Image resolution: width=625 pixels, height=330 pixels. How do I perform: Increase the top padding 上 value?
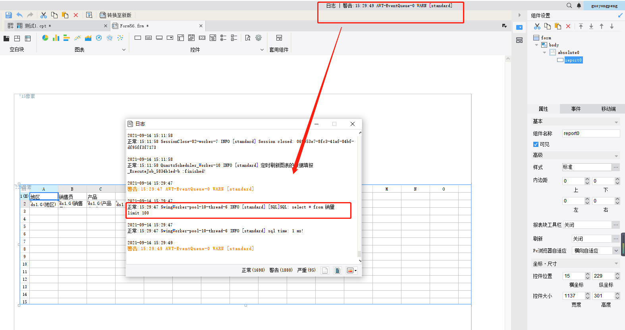(587, 179)
